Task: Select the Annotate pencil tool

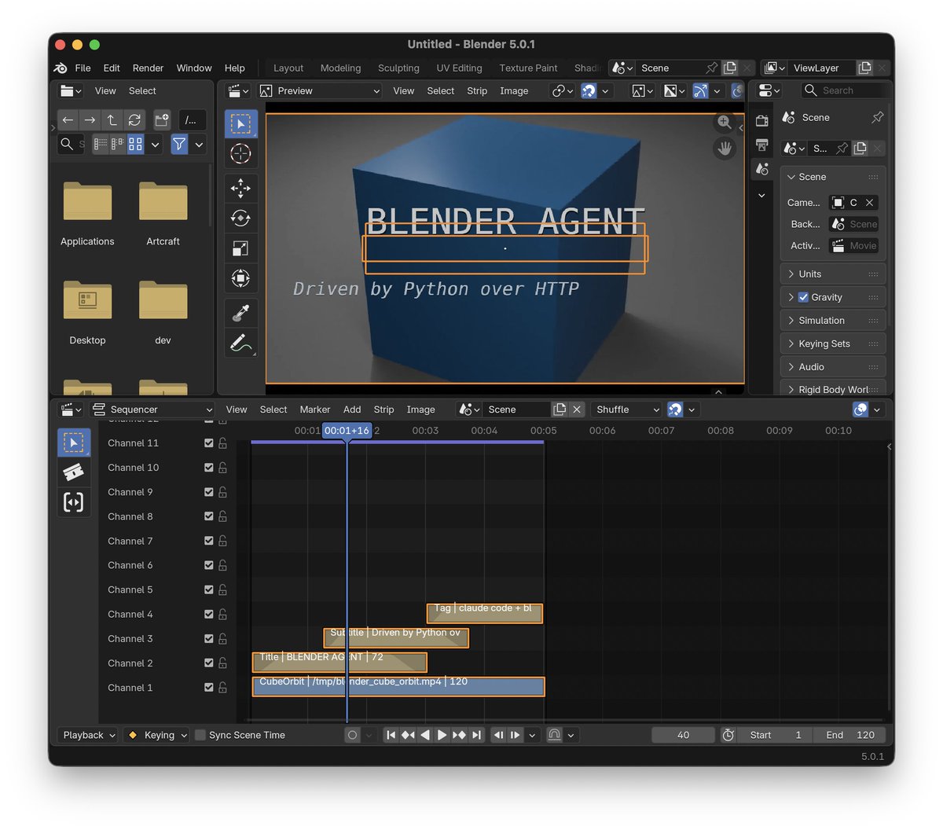Action: point(240,343)
